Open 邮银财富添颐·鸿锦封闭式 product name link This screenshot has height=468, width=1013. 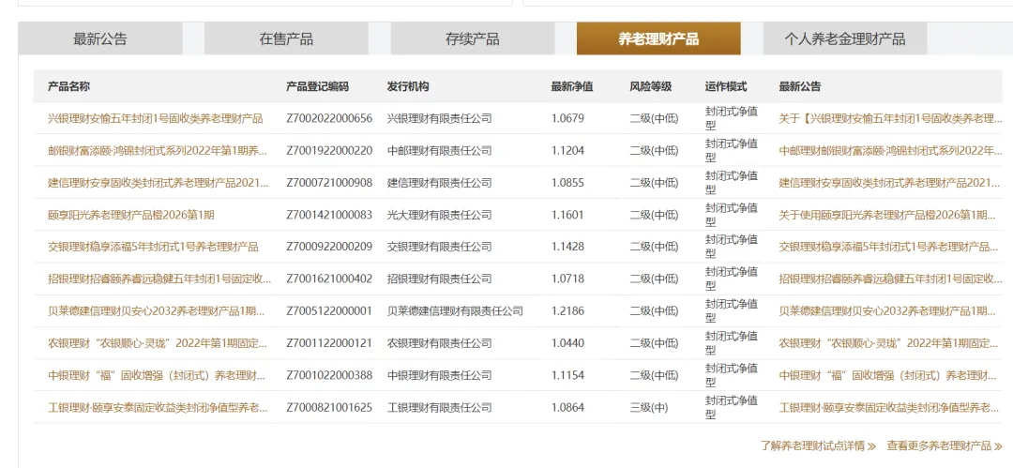157,151
